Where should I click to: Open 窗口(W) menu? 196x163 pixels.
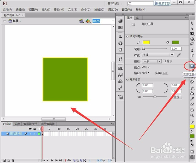tap(127, 9)
